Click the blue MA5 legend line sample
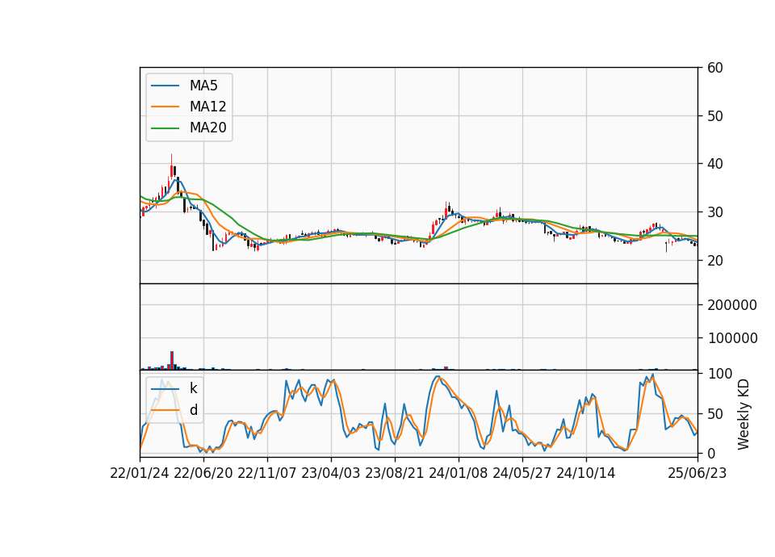The image size is (775, 557). 165,86
